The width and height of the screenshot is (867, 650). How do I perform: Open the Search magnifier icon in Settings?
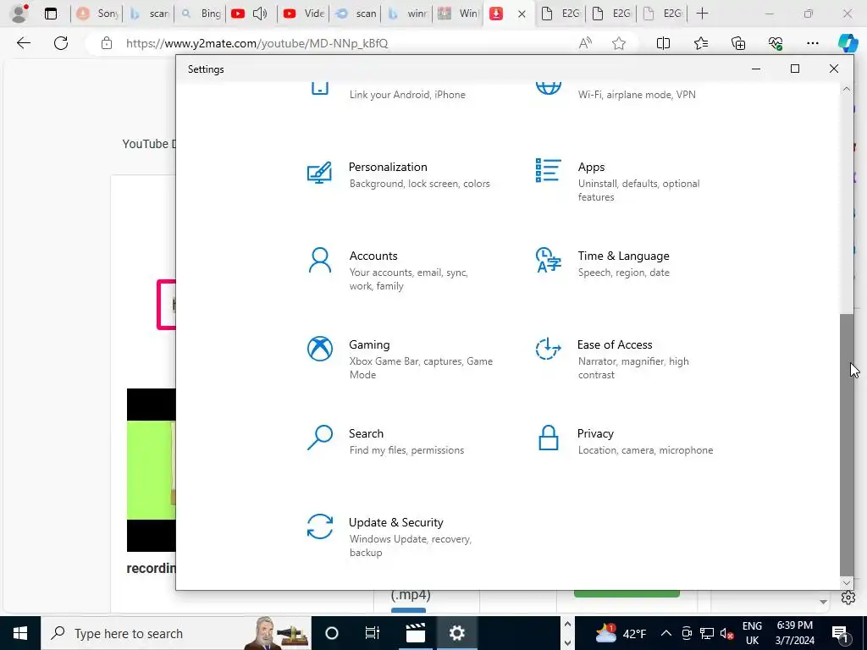(x=319, y=438)
